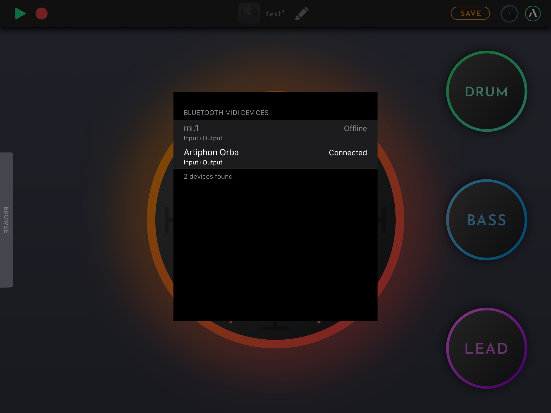Open the BROWSE side panel tab
Viewport: 551px width, 413px height.
tap(6, 220)
